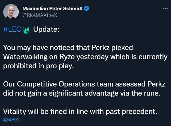This screenshot has width=171, height=126.
Task: Open the #LEC hashtag
Action: 12,29
